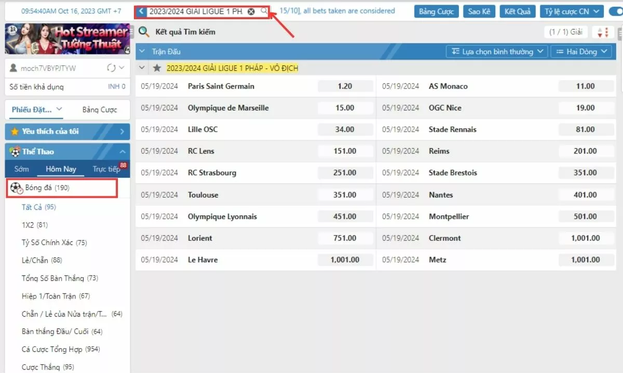Screen dimensions: 623x373
Task: Click the Bảng Cược button in top bar
Action: 437,11
